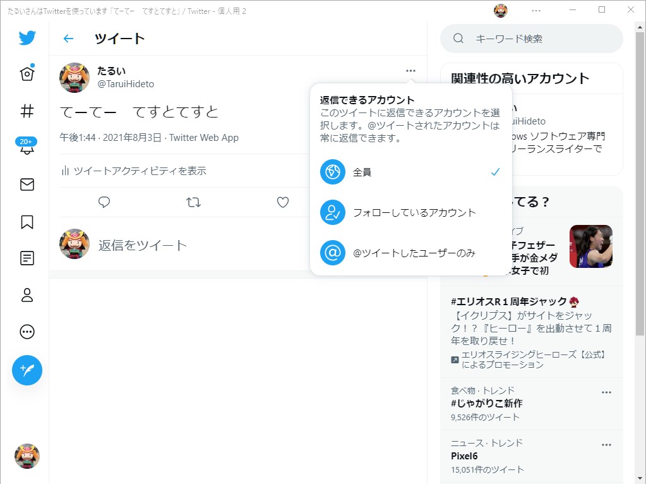The width and height of the screenshot is (646, 484).
Task: Click the Twitter bird logo
Action: pyautogui.click(x=26, y=38)
